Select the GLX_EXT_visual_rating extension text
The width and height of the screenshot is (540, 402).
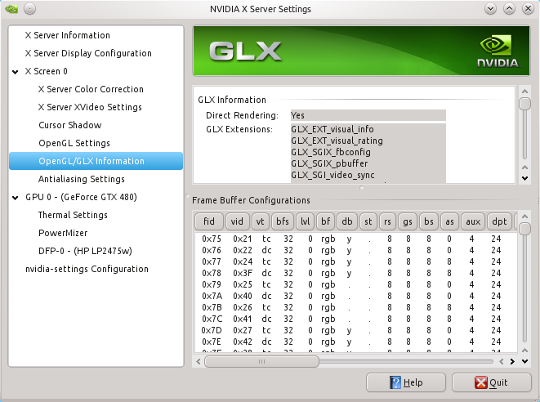click(337, 141)
